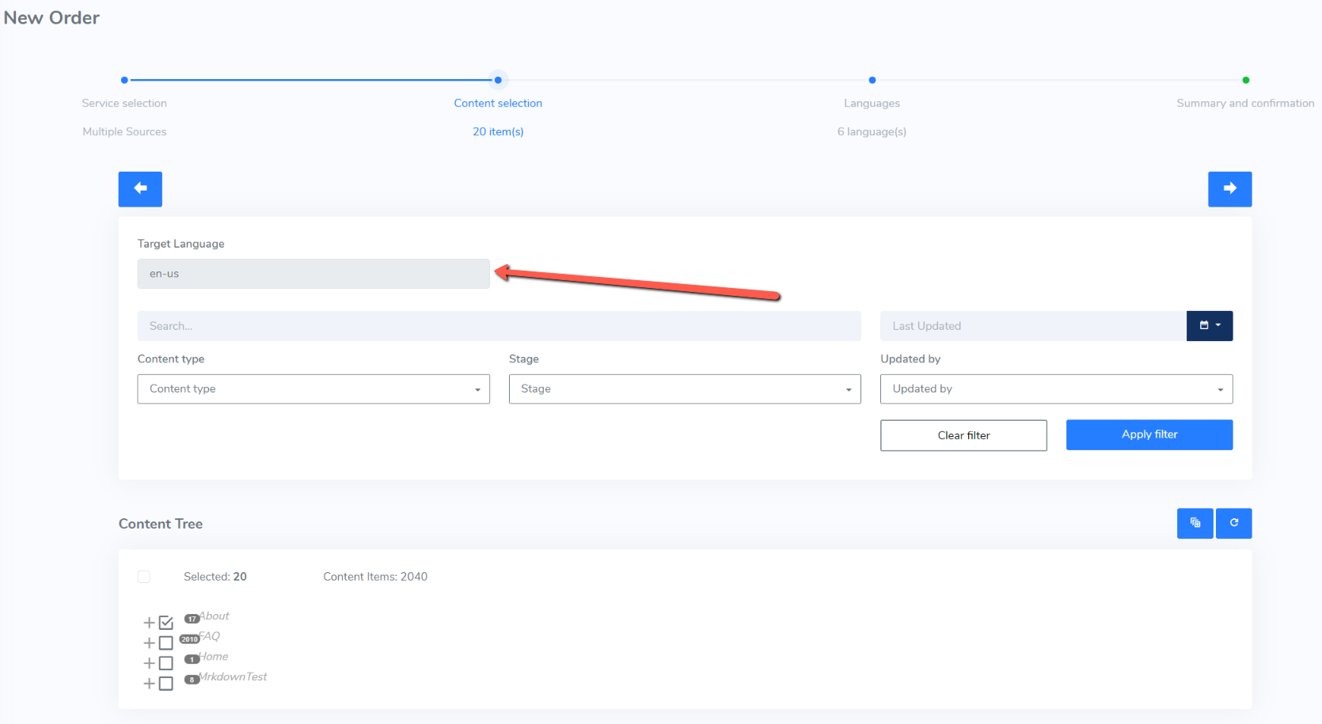
Task: Click the Languages step dot
Action: 872,80
